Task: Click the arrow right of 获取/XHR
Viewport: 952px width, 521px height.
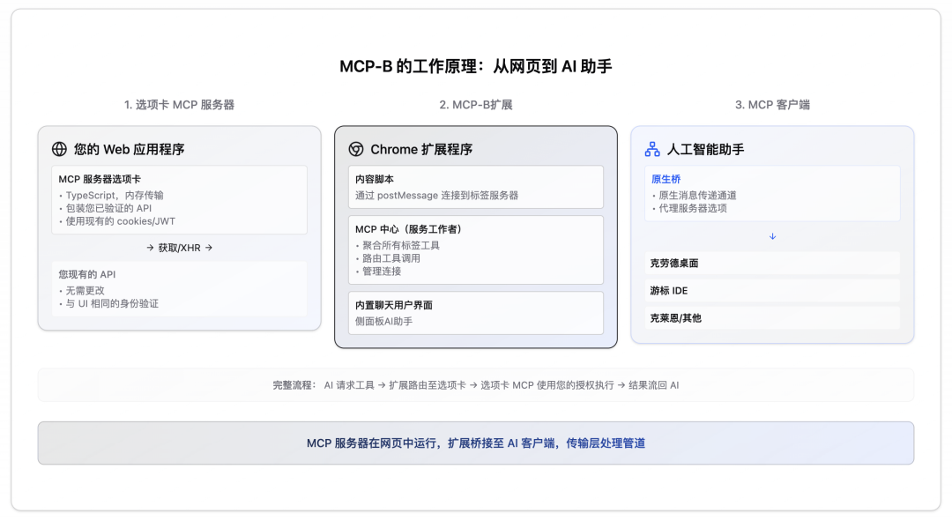Action: (x=209, y=248)
